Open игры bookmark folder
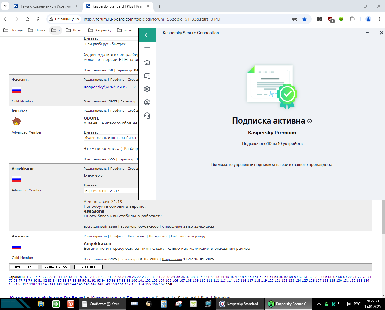This screenshot has width=385, height=310. tap(125, 30)
